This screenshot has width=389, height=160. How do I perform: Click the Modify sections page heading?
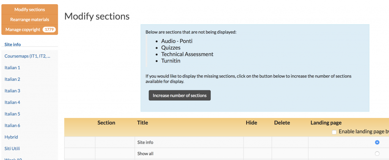(97, 16)
